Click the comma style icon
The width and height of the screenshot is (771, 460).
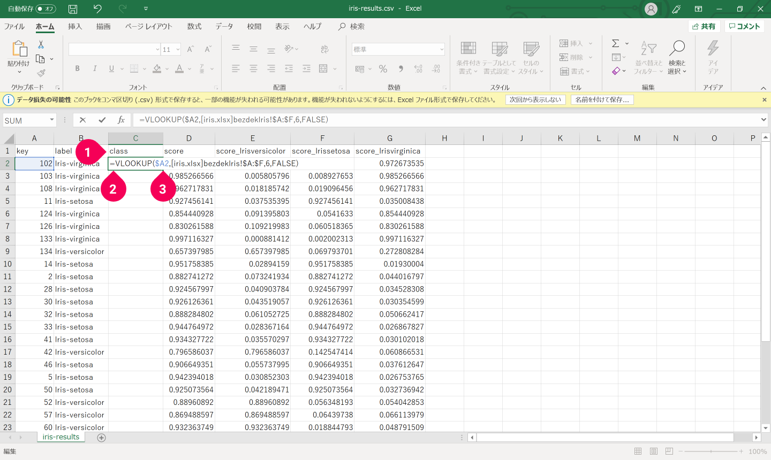pyautogui.click(x=401, y=68)
